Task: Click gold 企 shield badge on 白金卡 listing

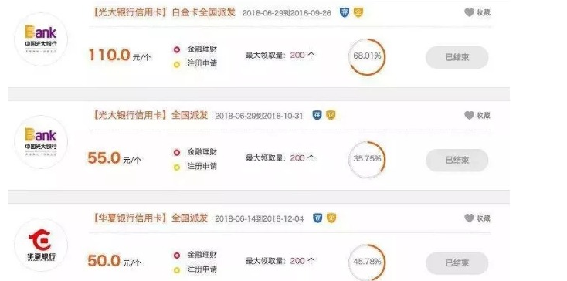Action: pos(358,12)
